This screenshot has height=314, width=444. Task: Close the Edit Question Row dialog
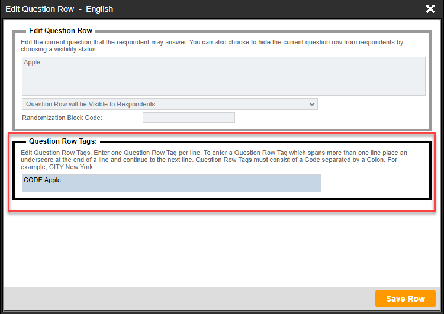[x=430, y=9]
